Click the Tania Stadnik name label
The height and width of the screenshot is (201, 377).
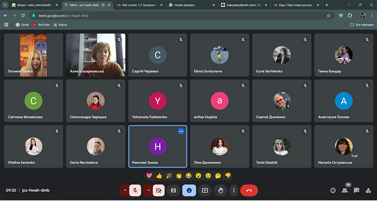click(267, 162)
